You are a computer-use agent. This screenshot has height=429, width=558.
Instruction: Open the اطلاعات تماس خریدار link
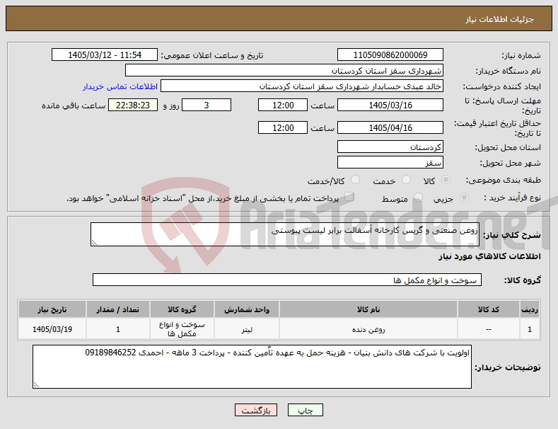(x=120, y=86)
